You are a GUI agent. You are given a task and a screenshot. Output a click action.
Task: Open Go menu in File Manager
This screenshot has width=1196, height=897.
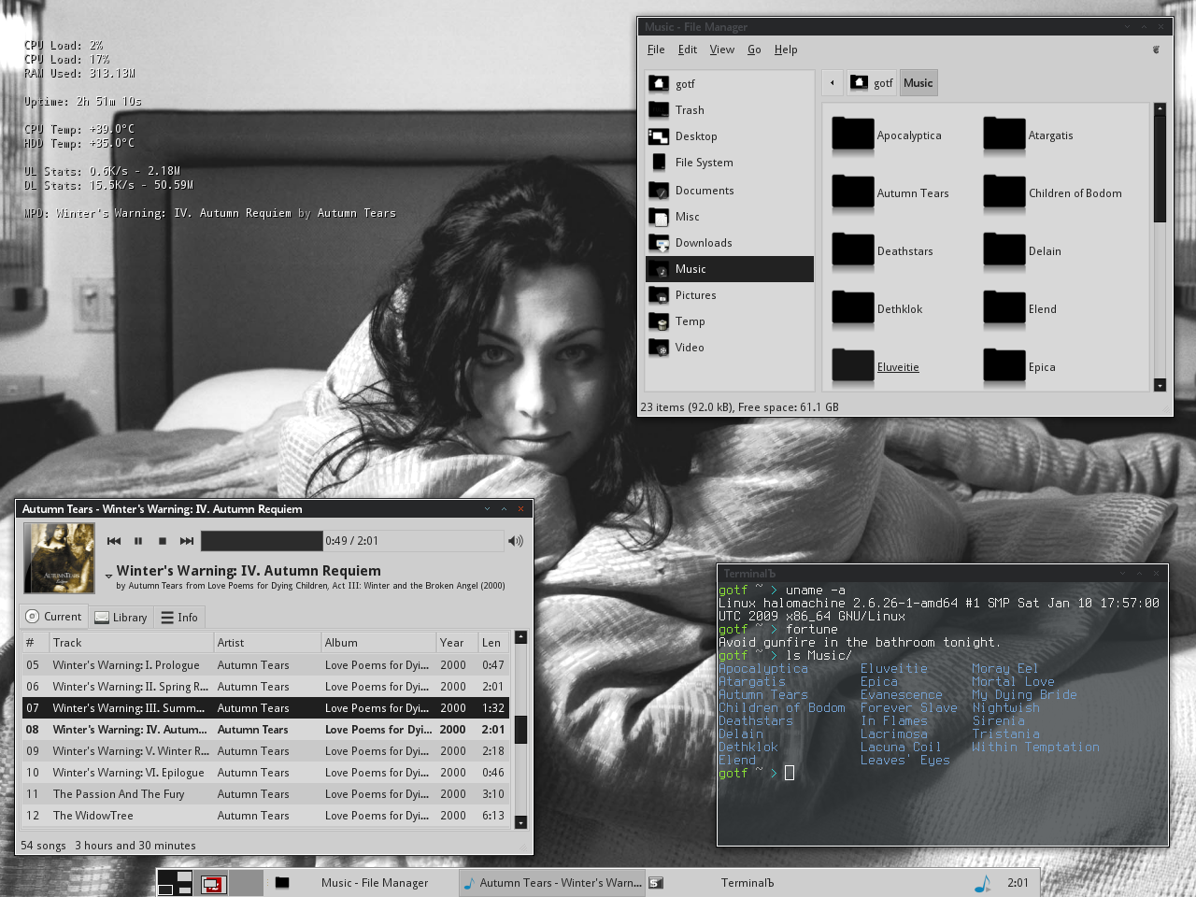click(x=754, y=50)
